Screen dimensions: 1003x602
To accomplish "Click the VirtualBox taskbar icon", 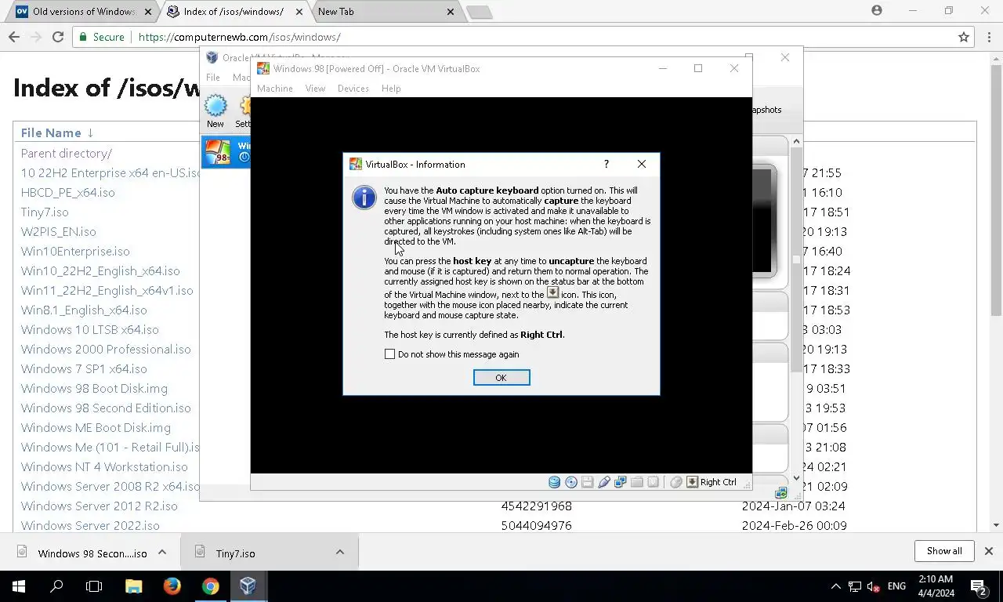I will (x=248, y=586).
